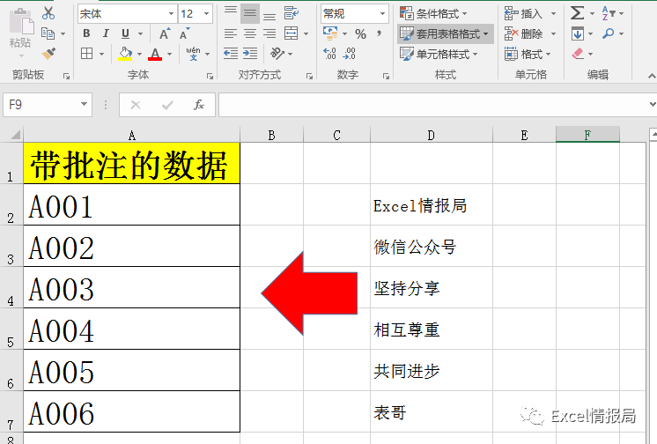Image resolution: width=657 pixels, height=444 pixels.
Task: Open the font name dropdown (宋体)
Action: [x=171, y=14]
